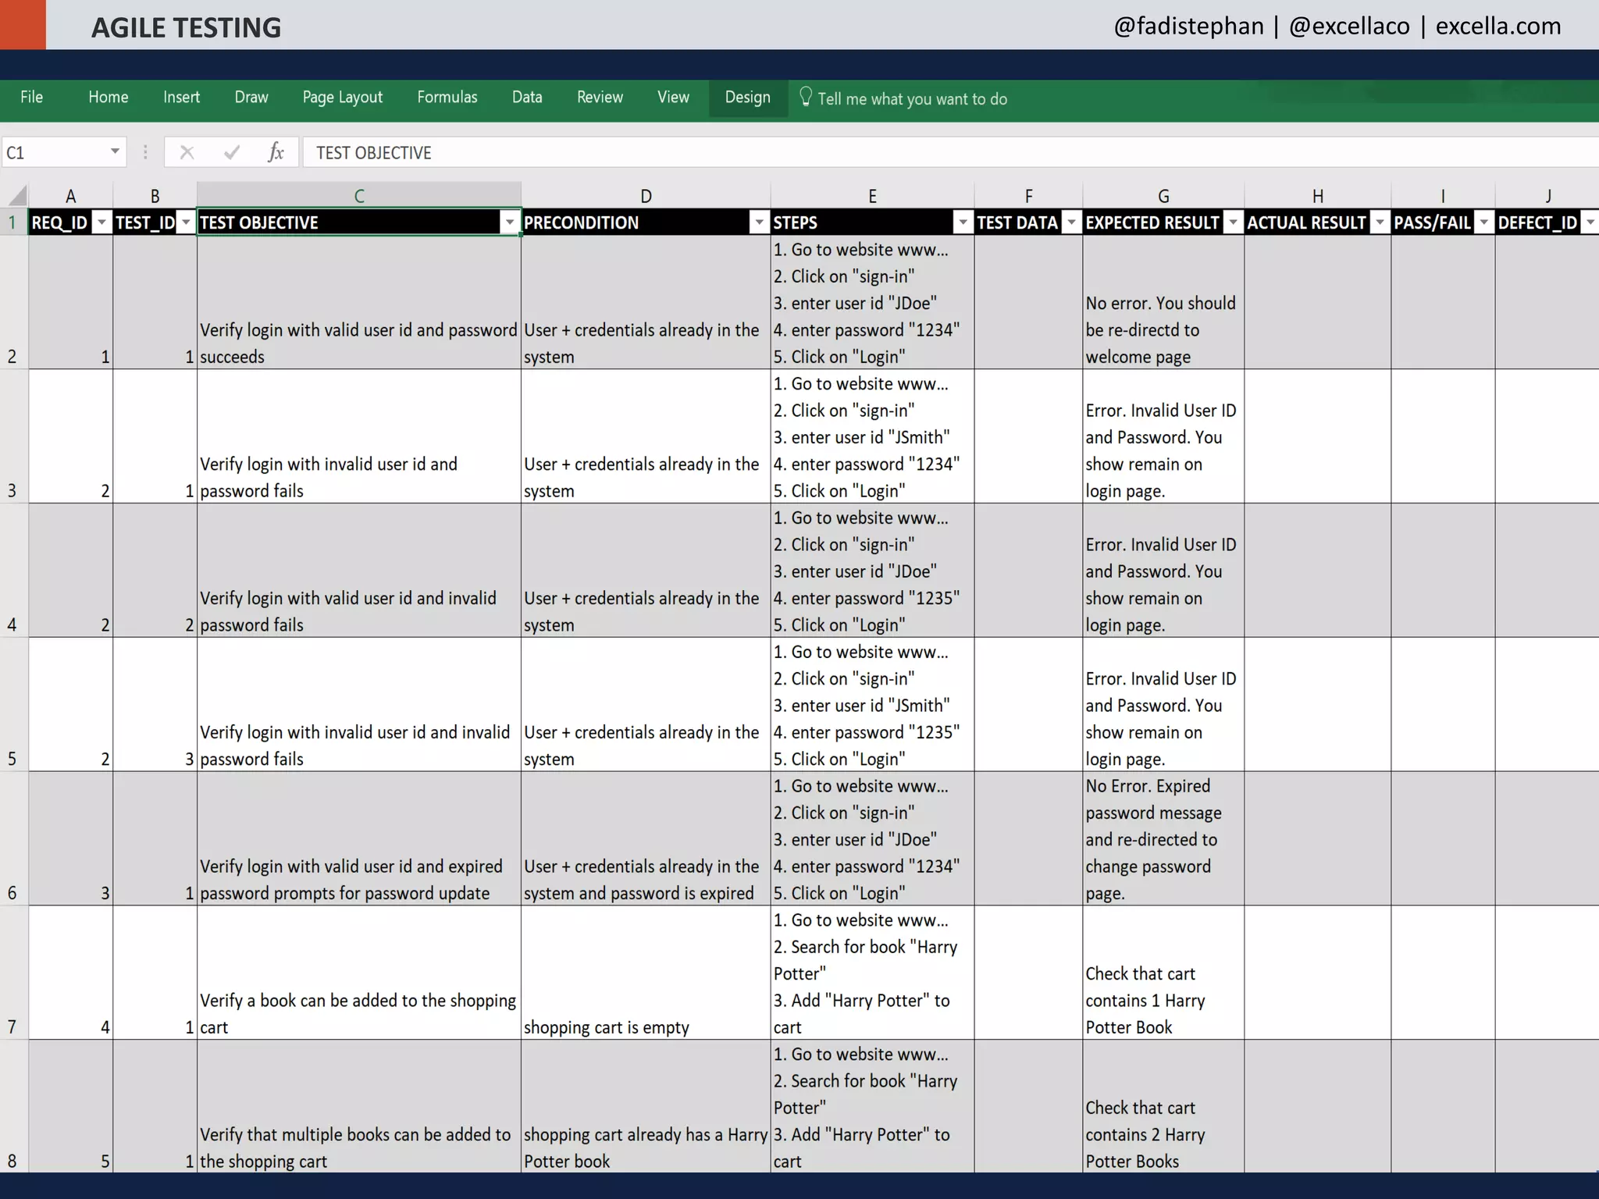1599x1199 pixels.
Task: Open the PASS/FAIL filter dropdown
Action: (1484, 223)
